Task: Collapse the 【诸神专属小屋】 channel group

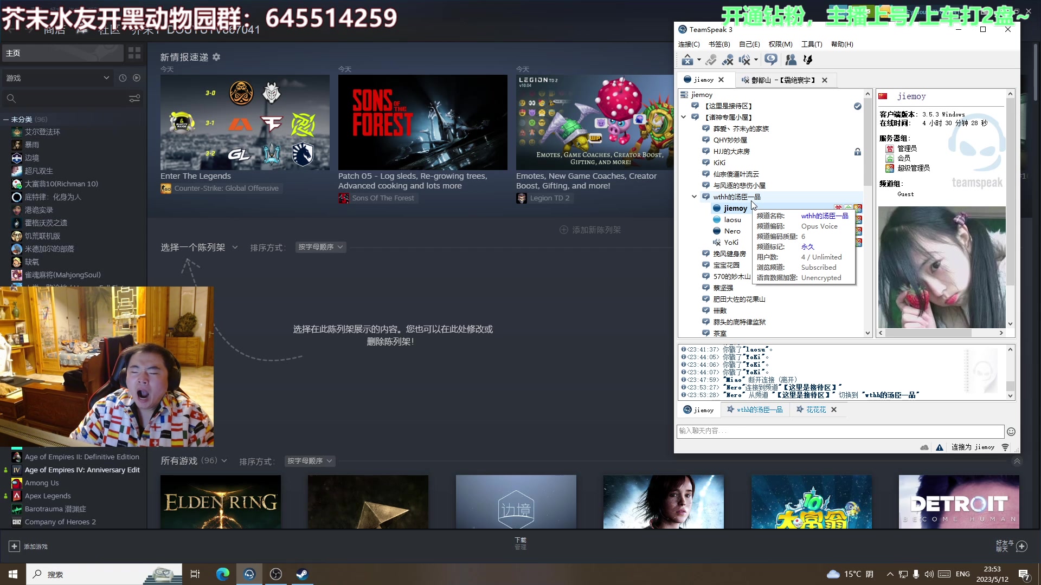Action: (684, 117)
